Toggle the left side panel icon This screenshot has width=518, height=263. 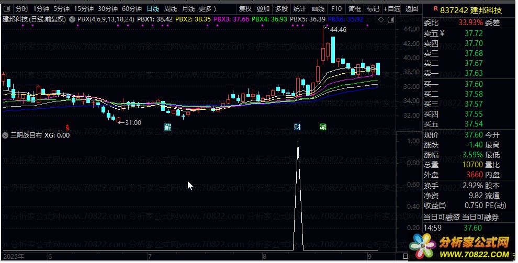[7, 8]
